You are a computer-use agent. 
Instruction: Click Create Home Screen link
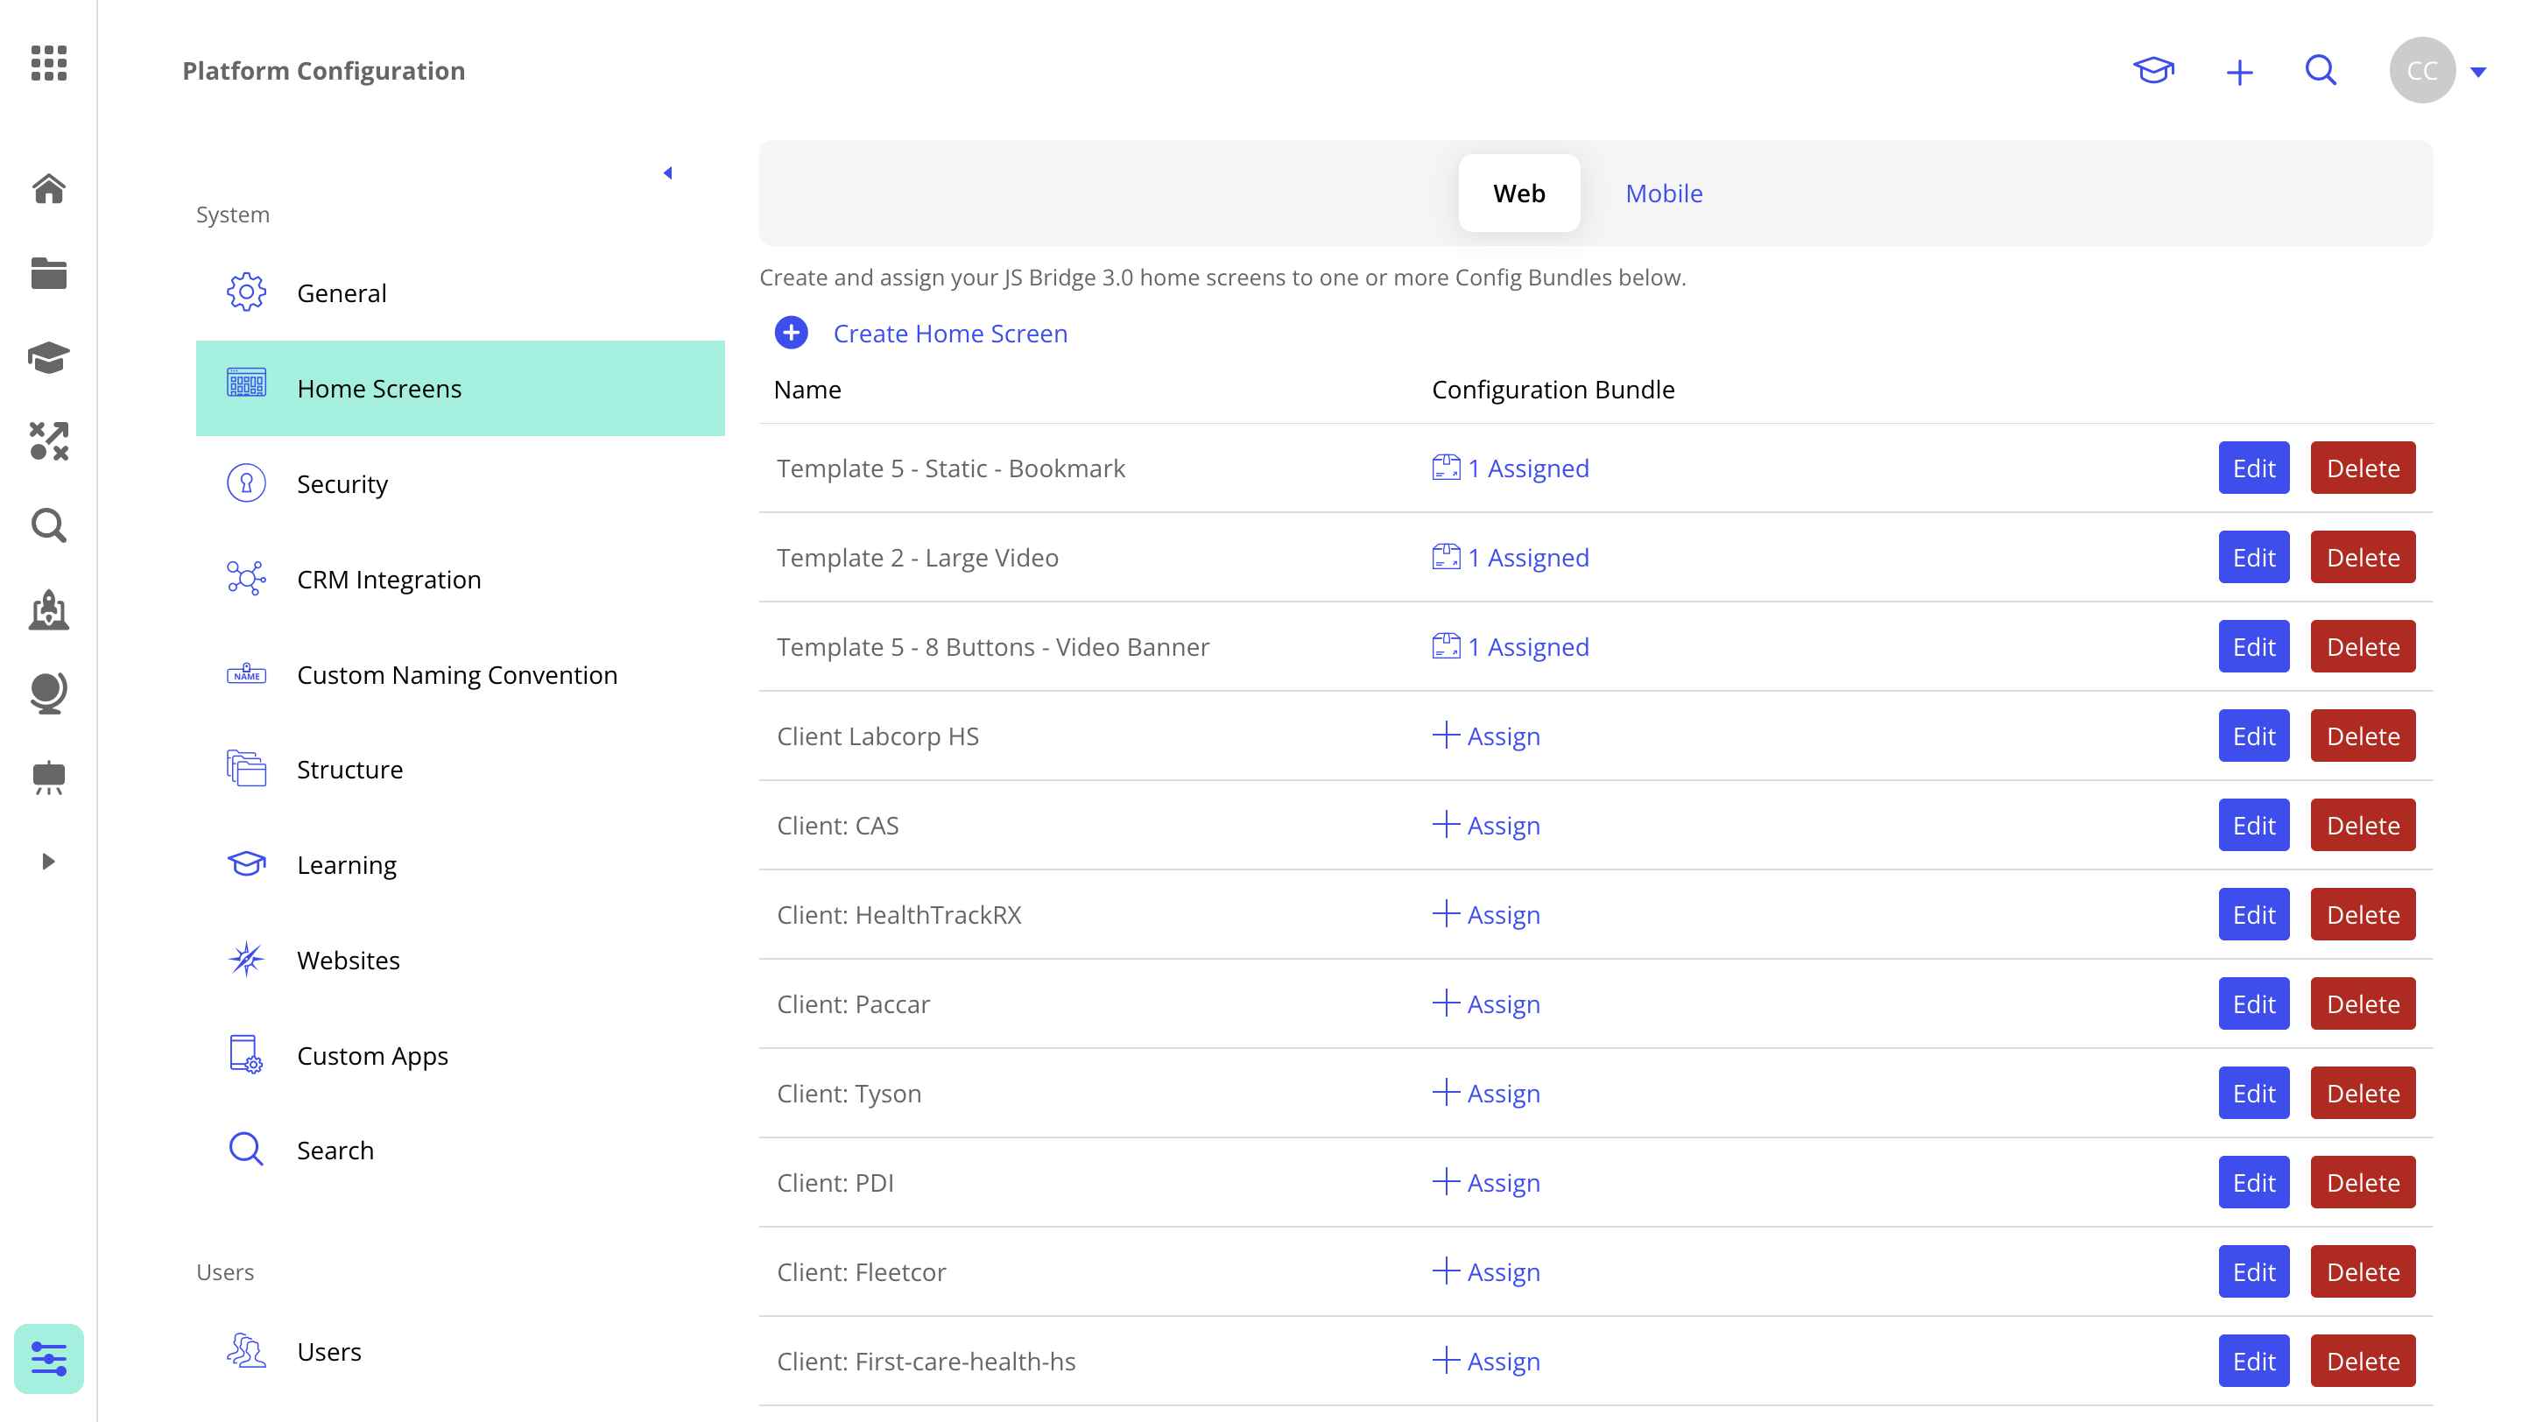[948, 334]
